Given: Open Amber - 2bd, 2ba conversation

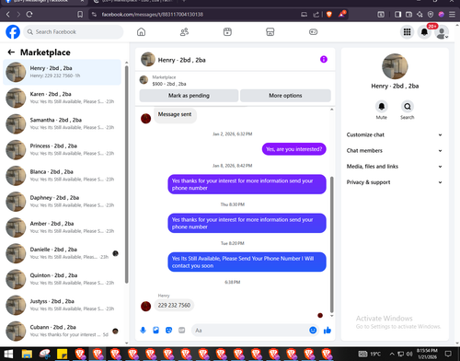Looking at the screenshot, I should (x=62, y=227).
